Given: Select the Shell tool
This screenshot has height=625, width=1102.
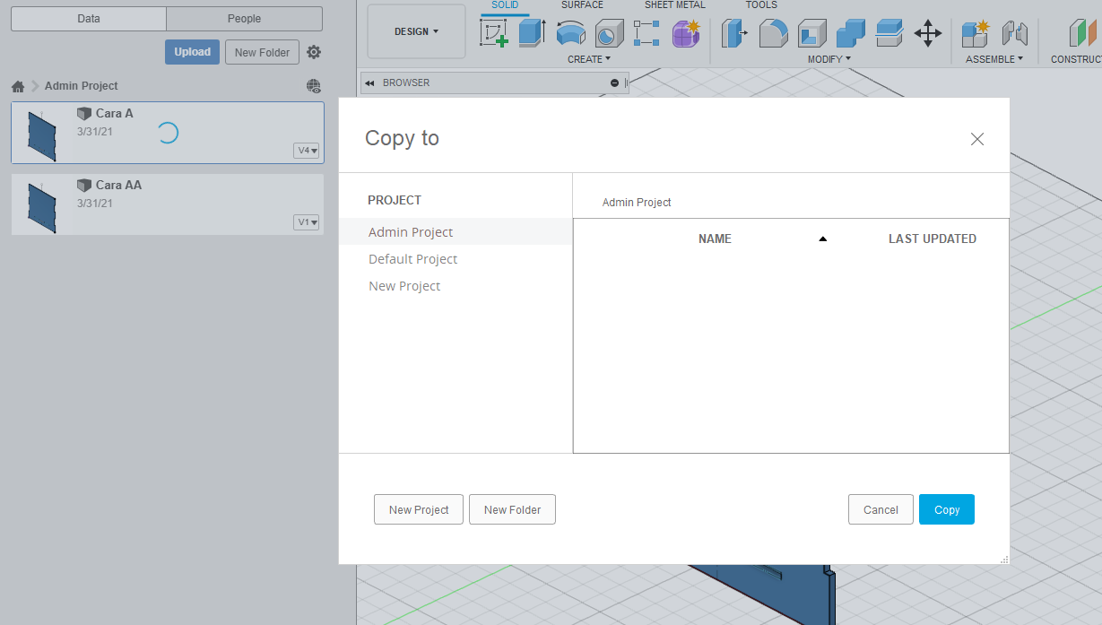Looking at the screenshot, I should coord(811,33).
